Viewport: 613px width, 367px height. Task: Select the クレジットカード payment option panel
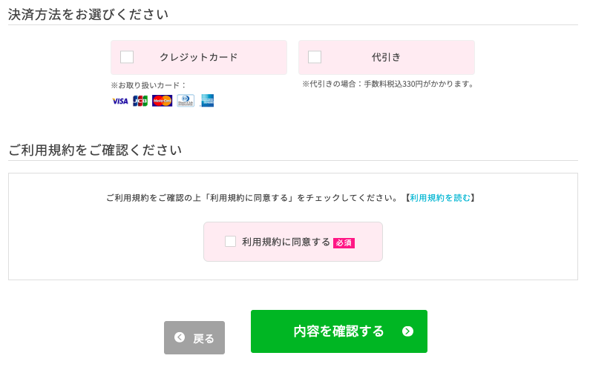click(x=199, y=57)
